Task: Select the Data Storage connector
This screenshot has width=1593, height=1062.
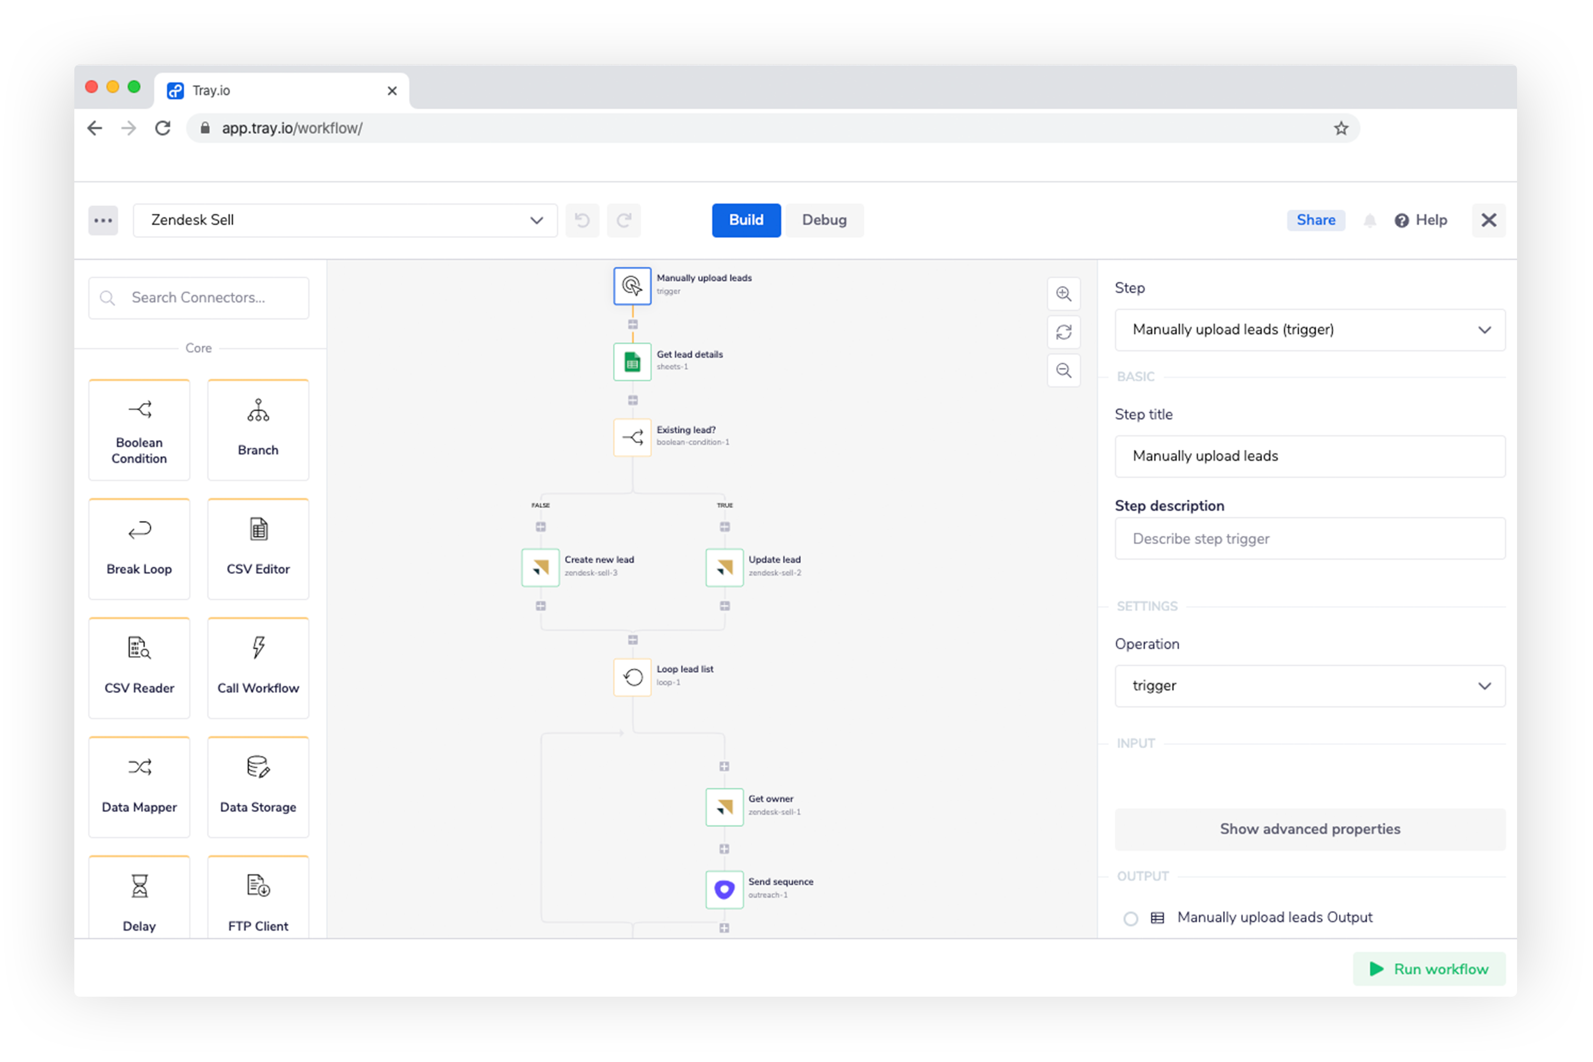Action: 258,787
